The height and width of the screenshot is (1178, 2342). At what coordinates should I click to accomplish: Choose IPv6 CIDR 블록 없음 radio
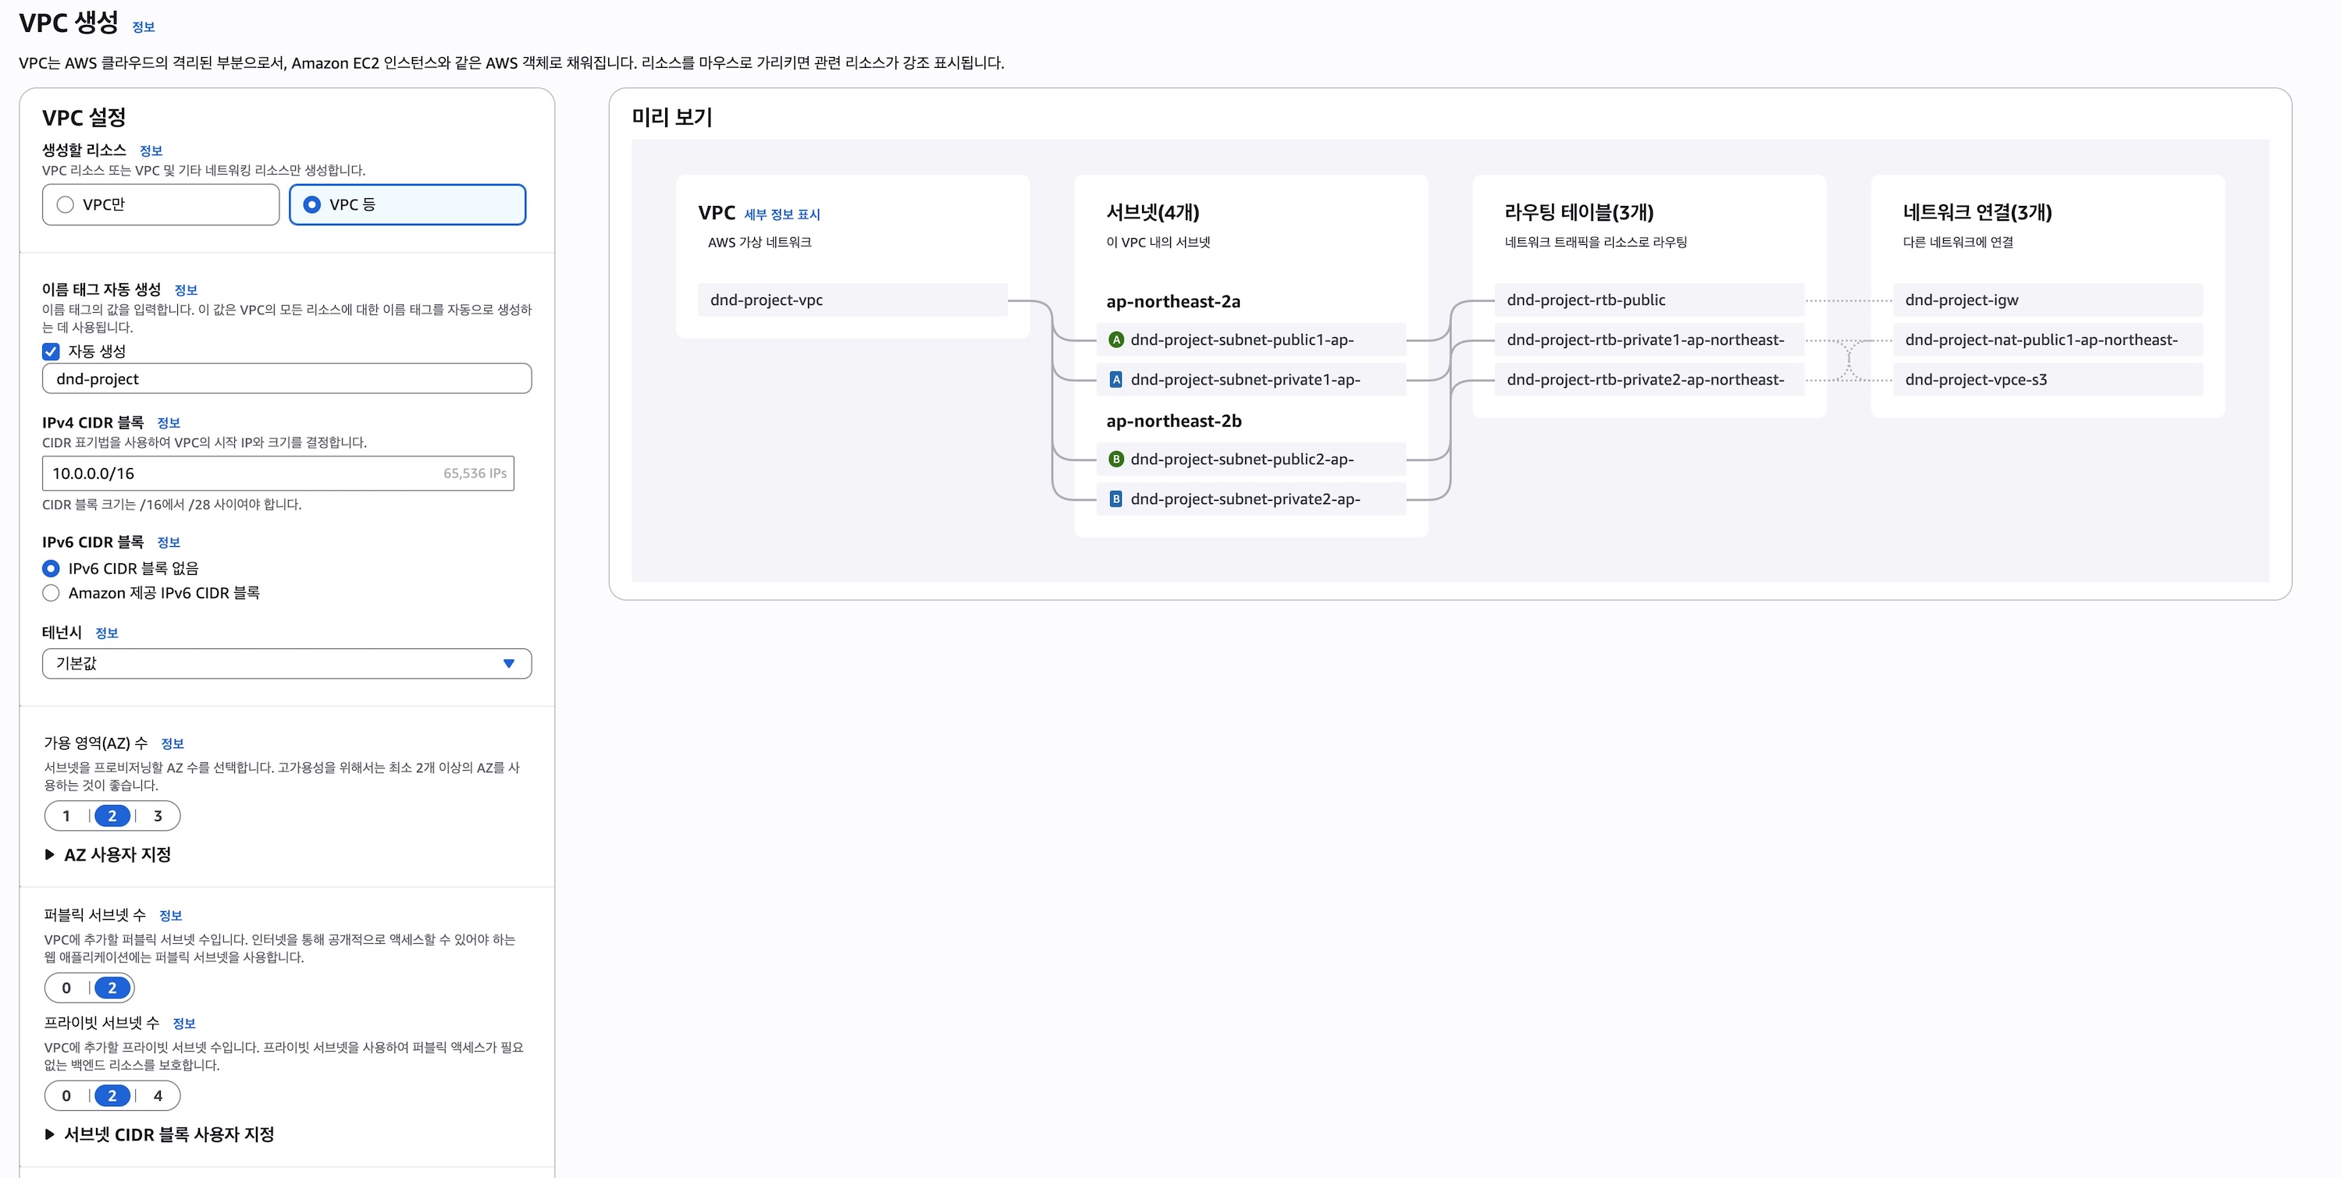[x=52, y=569]
